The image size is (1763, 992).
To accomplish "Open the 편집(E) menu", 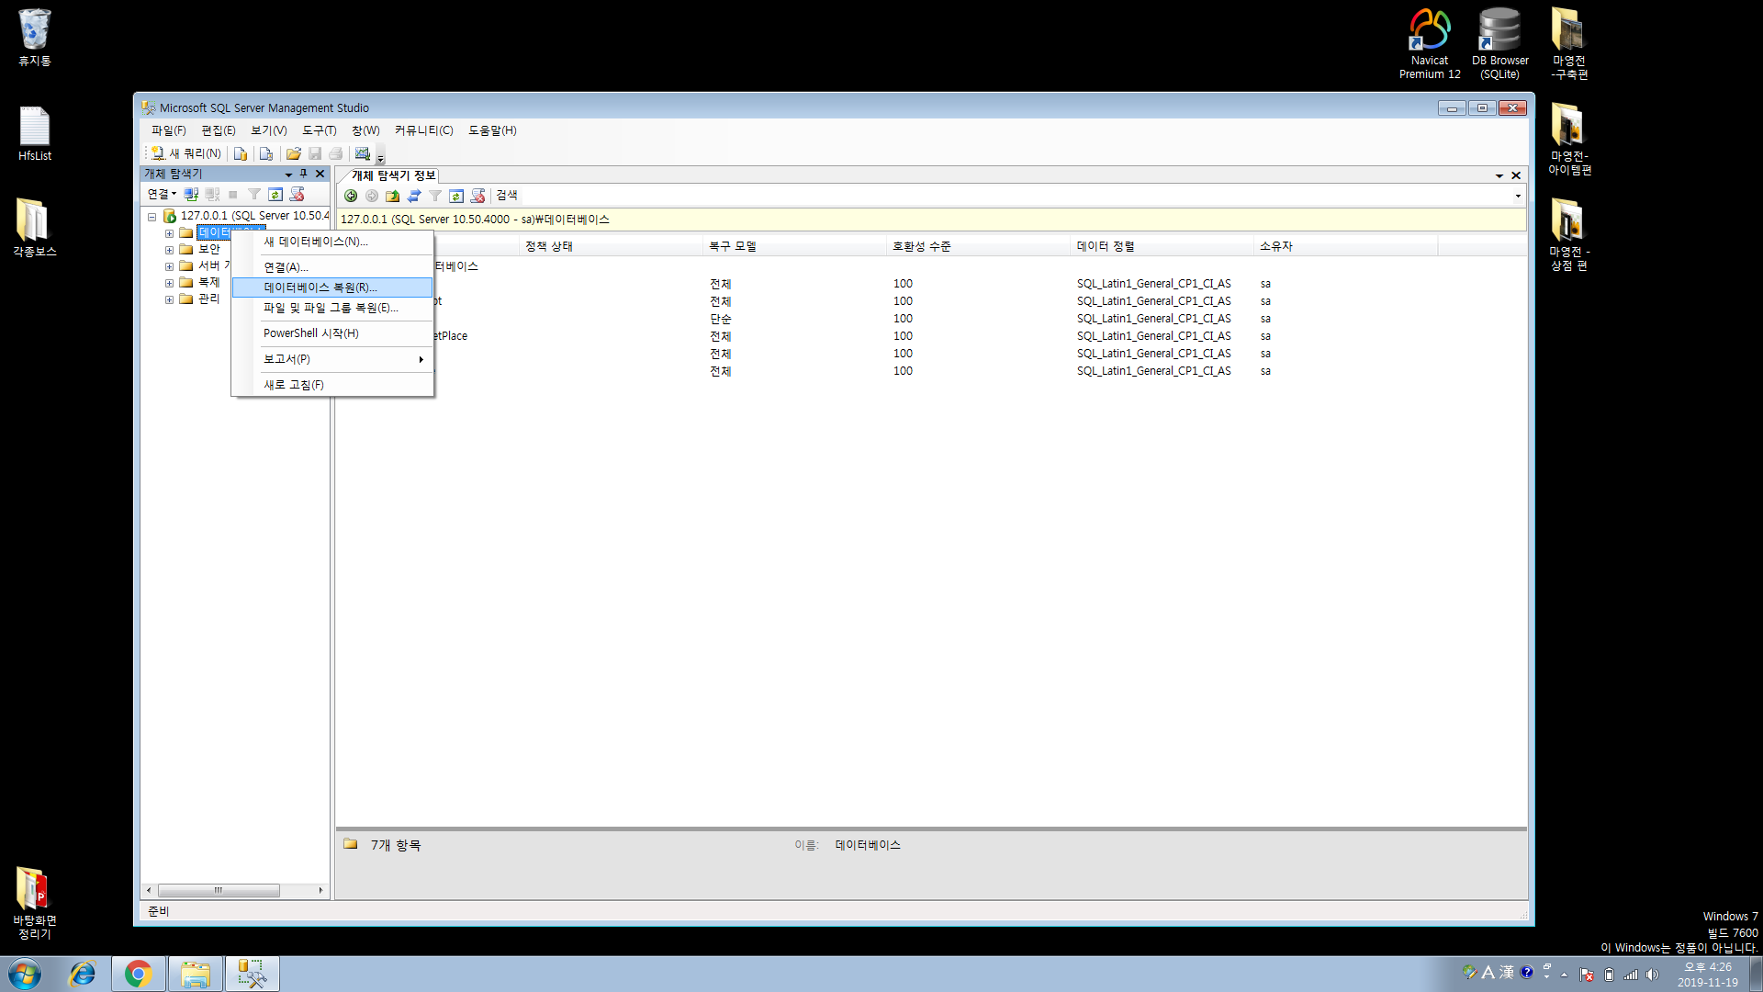I will click(219, 130).
